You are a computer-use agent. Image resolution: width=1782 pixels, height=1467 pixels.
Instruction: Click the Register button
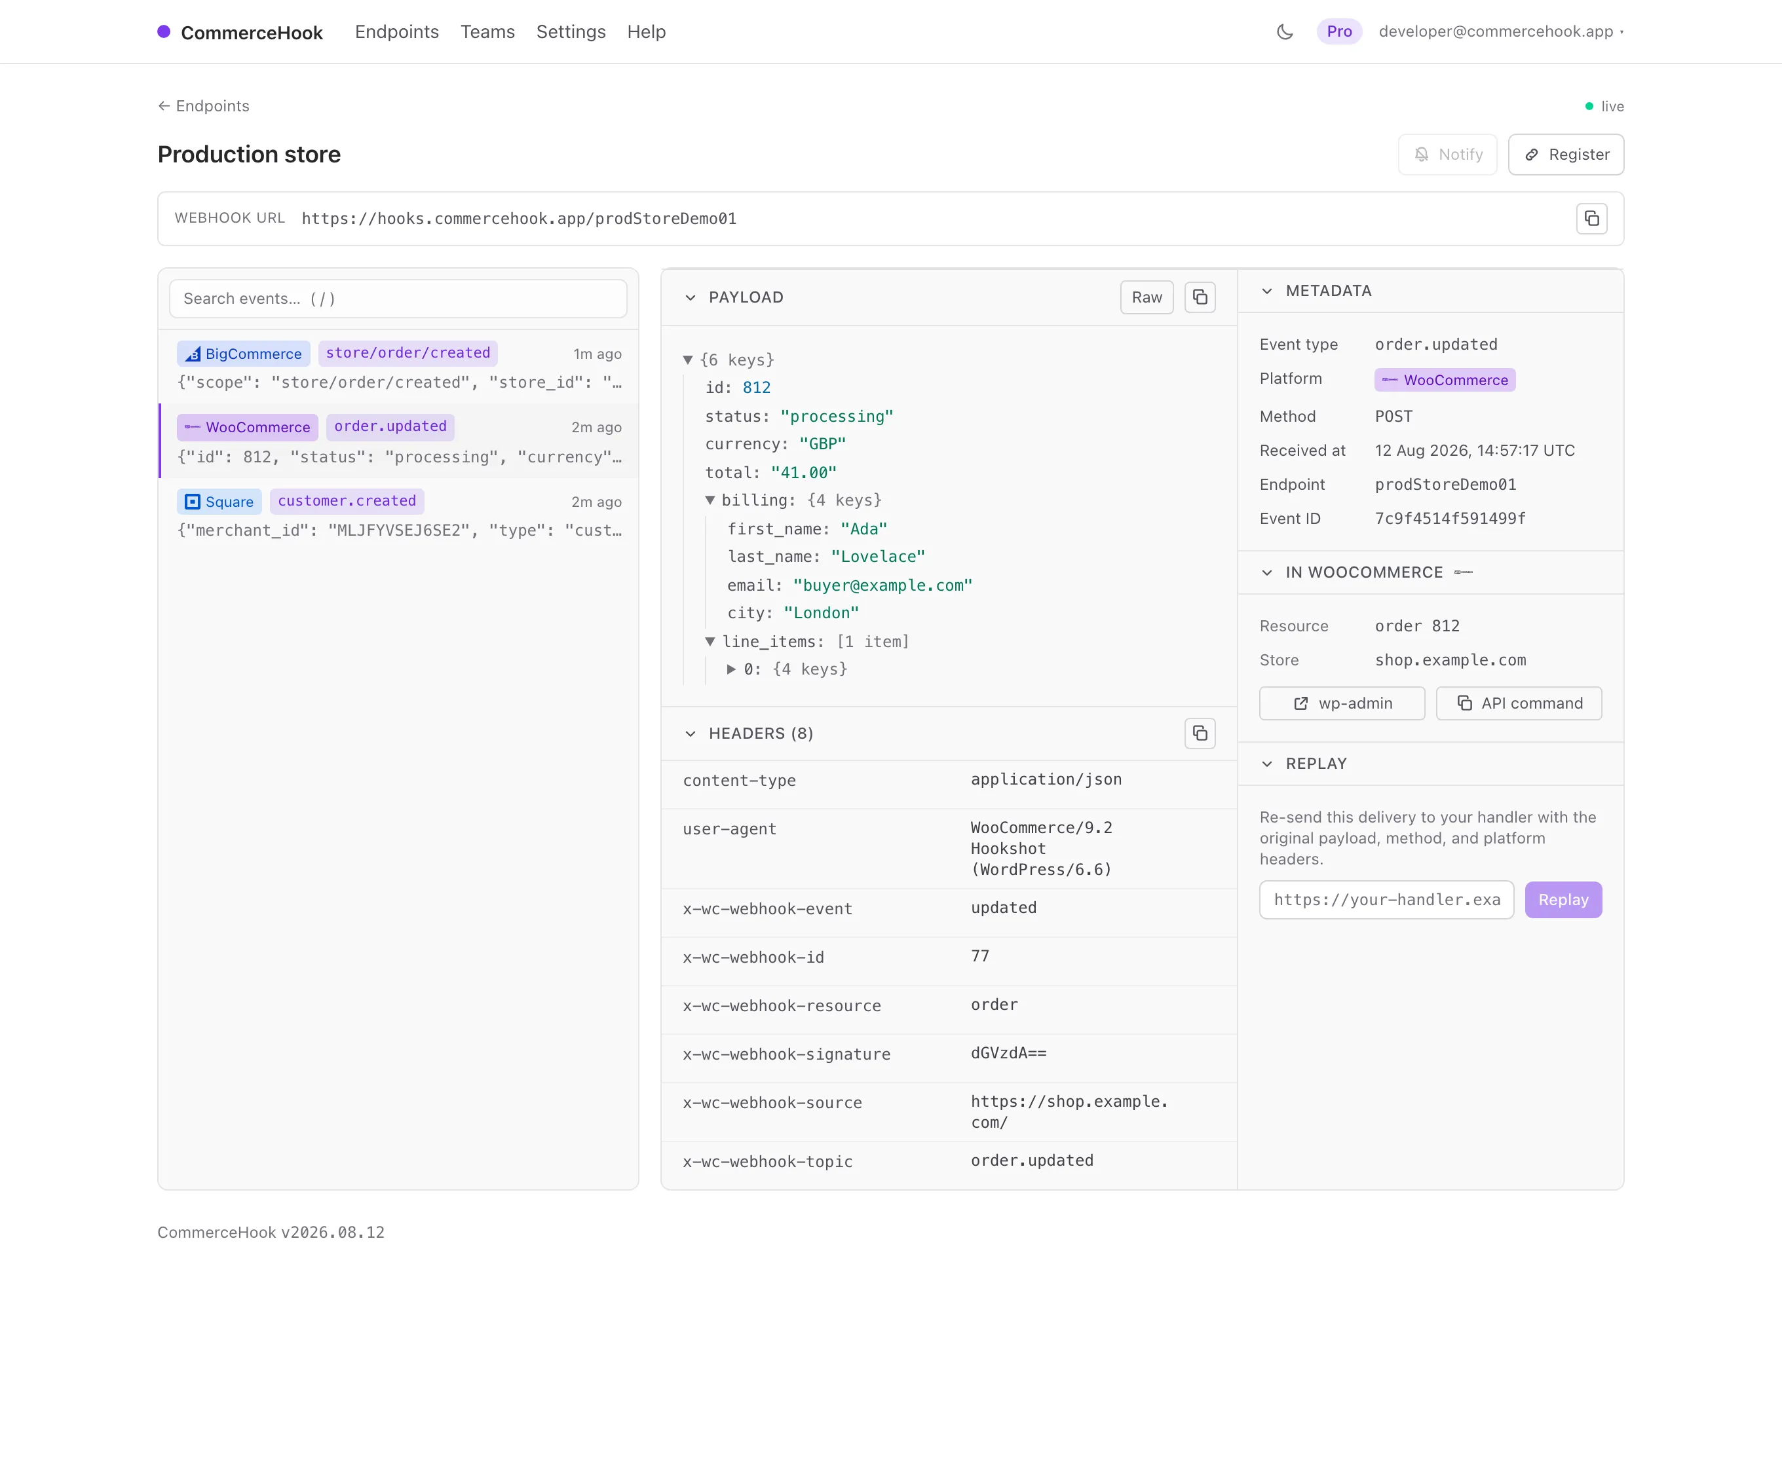[1566, 155]
